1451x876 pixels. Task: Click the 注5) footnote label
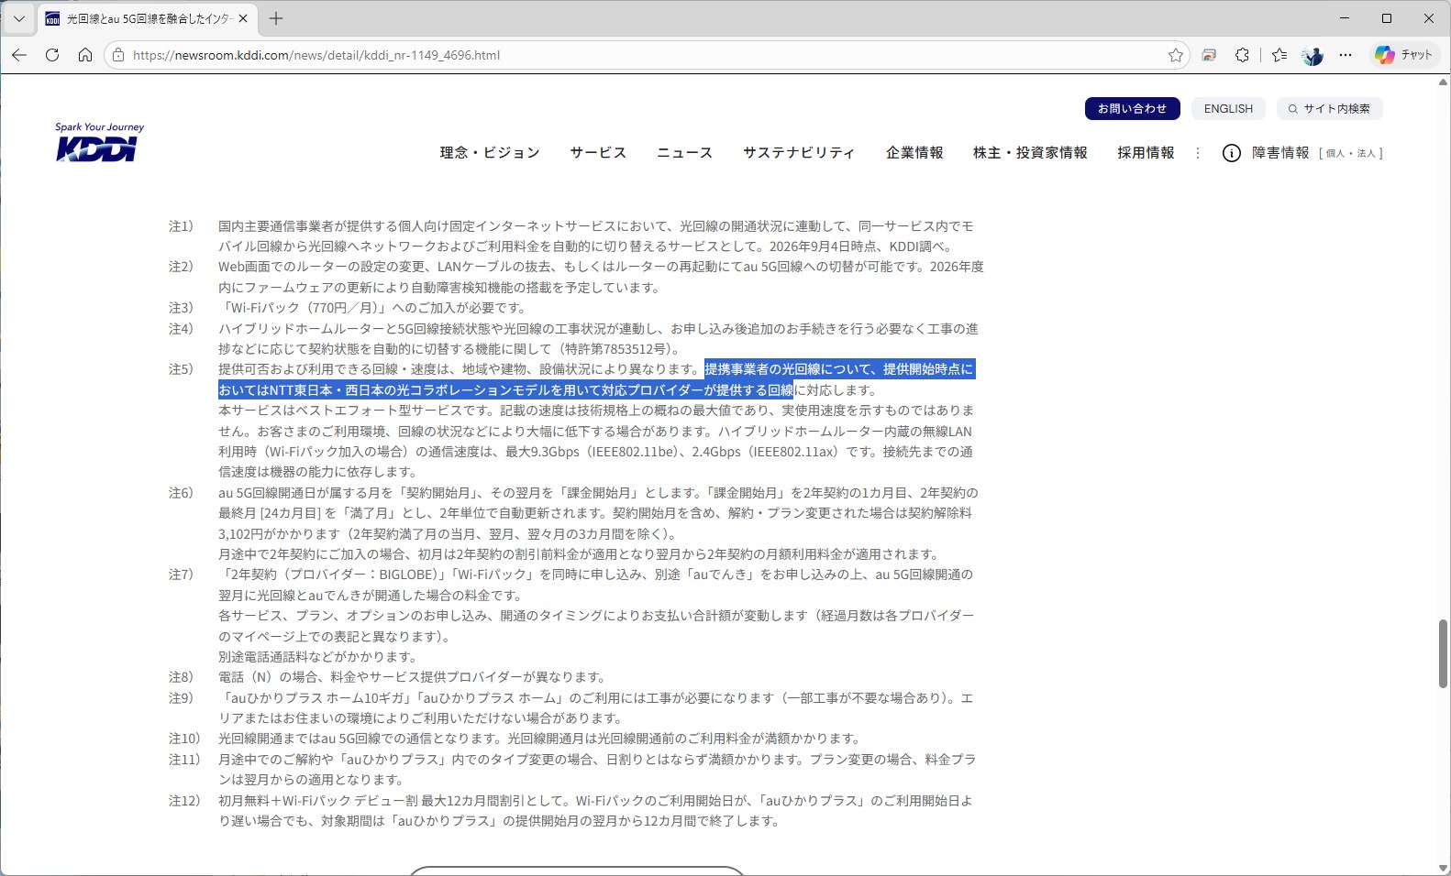pos(181,369)
